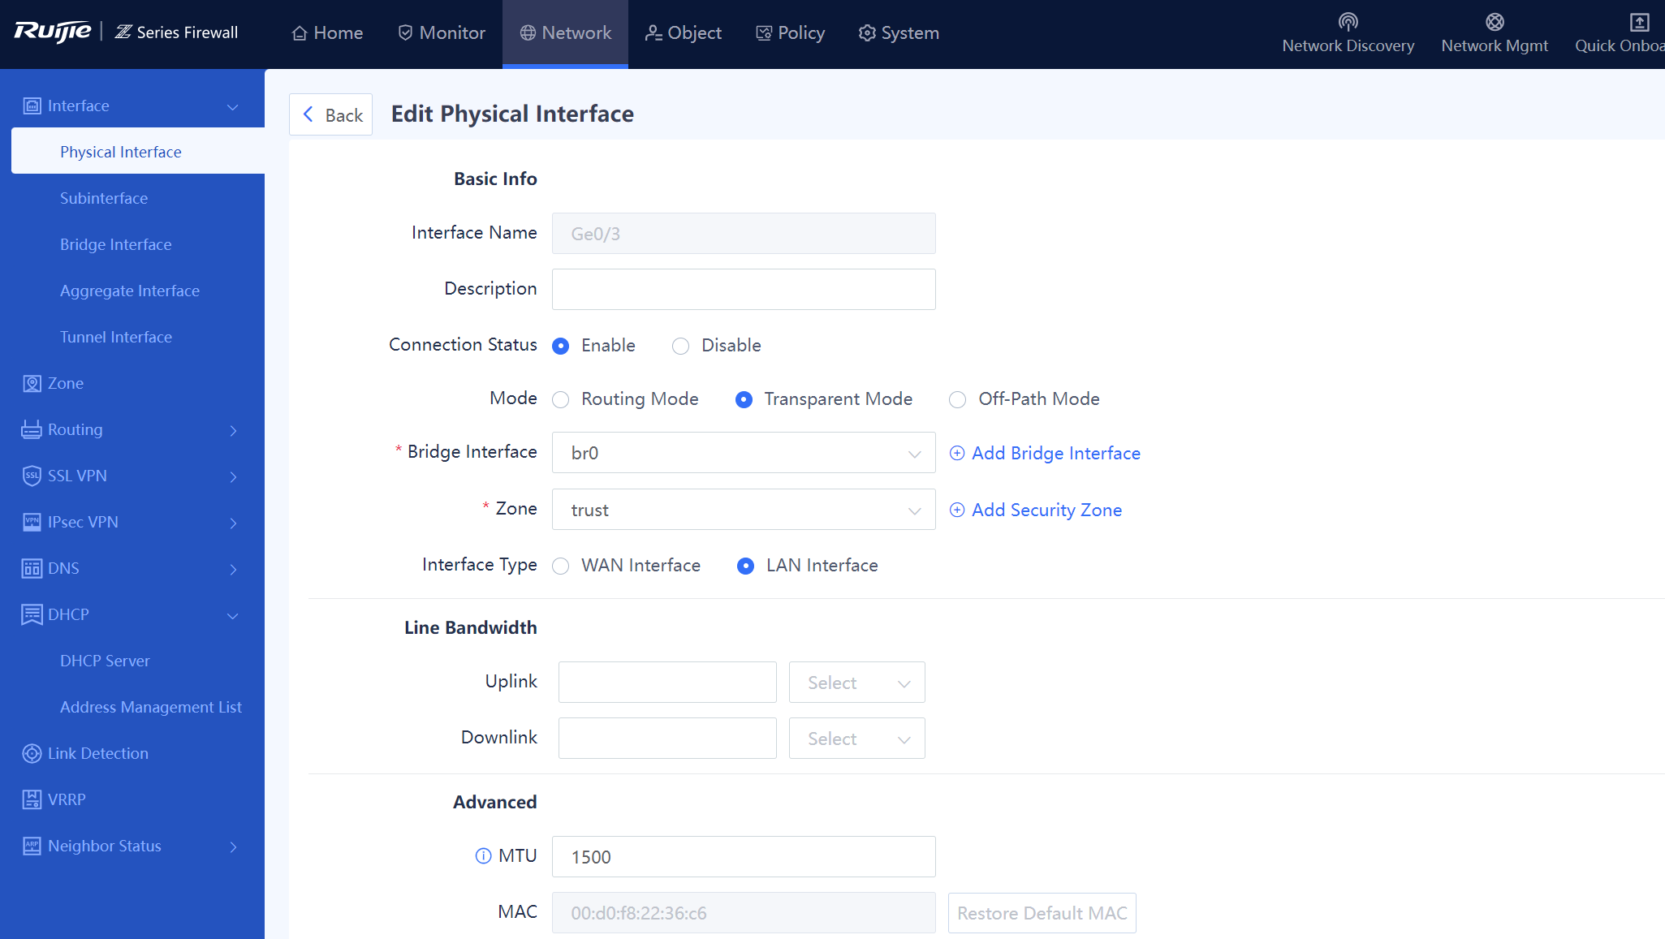Click the Quick Onboarding icon
The height and width of the screenshot is (939, 1665).
(1640, 21)
